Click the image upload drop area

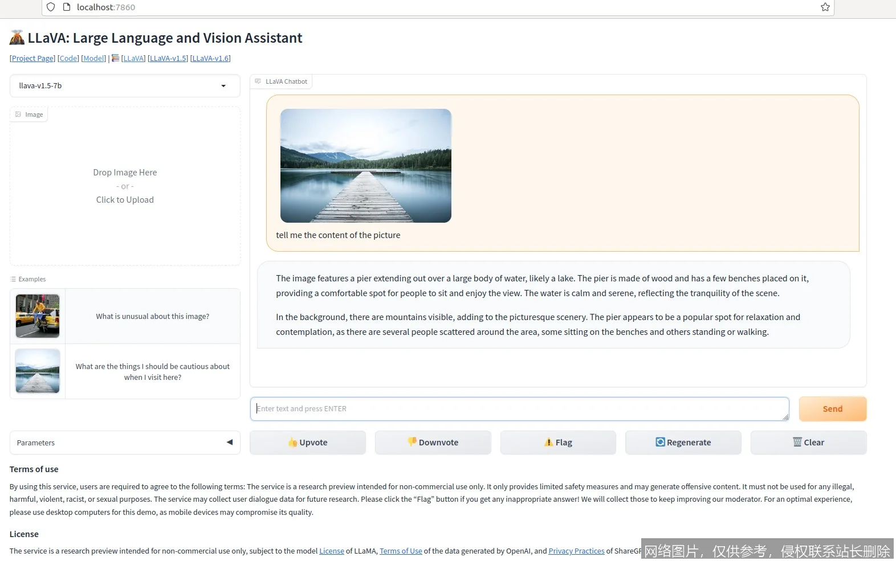point(125,186)
